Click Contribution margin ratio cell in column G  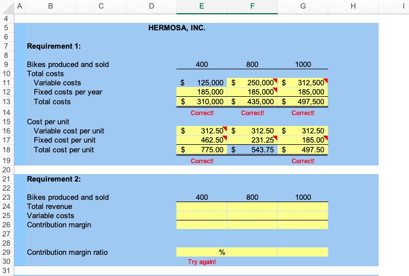click(303, 252)
